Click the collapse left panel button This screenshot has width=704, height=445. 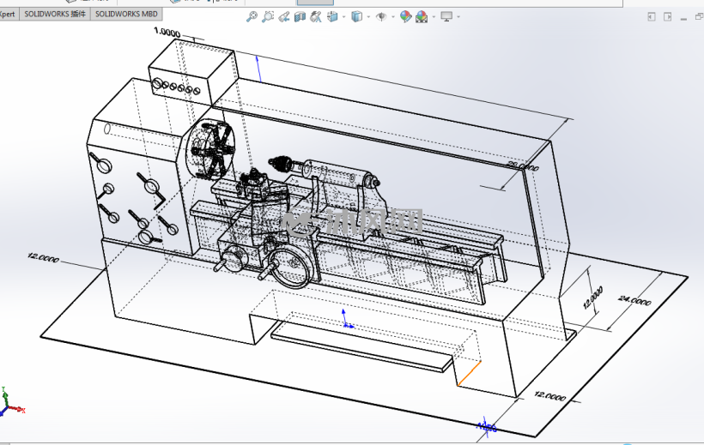tap(652, 16)
